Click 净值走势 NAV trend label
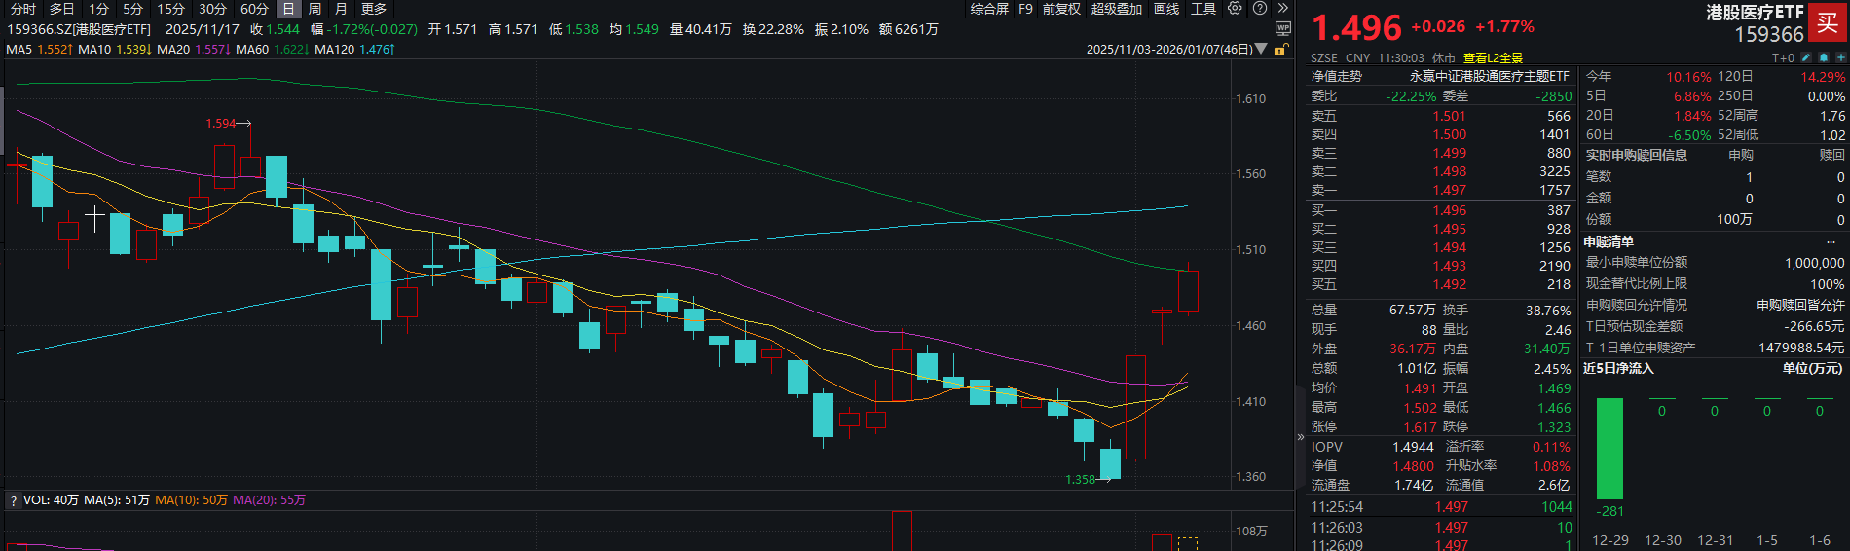 [1337, 76]
